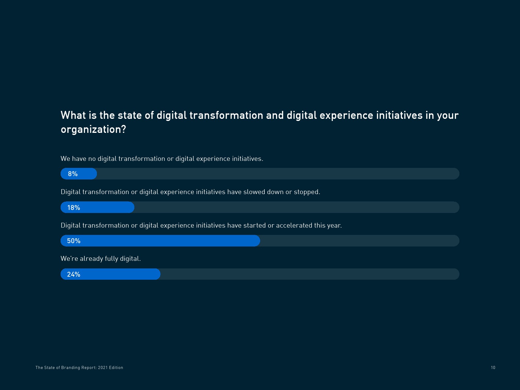Click the unfilled track of the 8% bar
520x390 pixels.
point(277,174)
